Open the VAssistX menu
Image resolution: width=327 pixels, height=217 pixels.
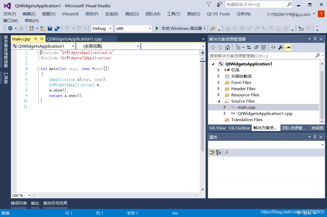pyautogui.click(x=70, y=14)
